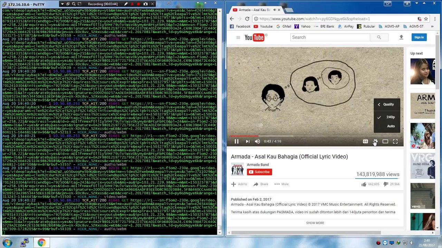Mute the YouTube player volume
This screenshot has height=248, width=442.
[257, 141]
